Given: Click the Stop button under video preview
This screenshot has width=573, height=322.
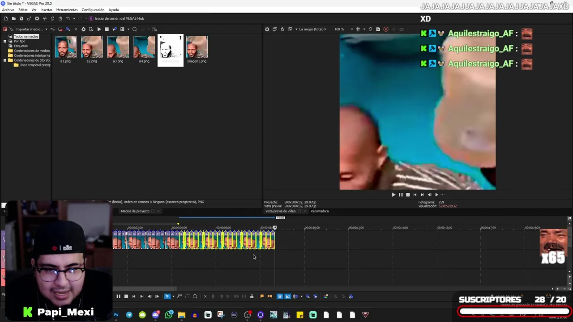Looking at the screenshot, I should tap(408, 195).
